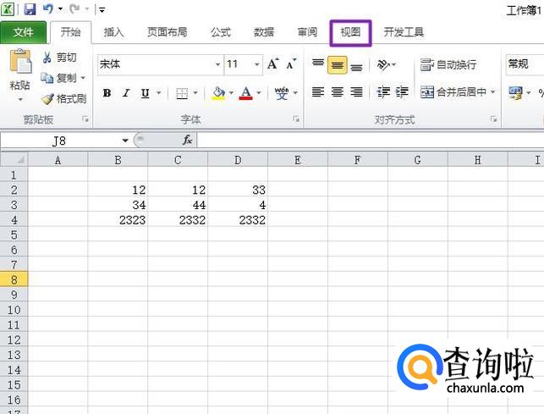Select Align Text Left icon
Image resolution: width=544 pixels, height=414 pixels.
(318, 92)
